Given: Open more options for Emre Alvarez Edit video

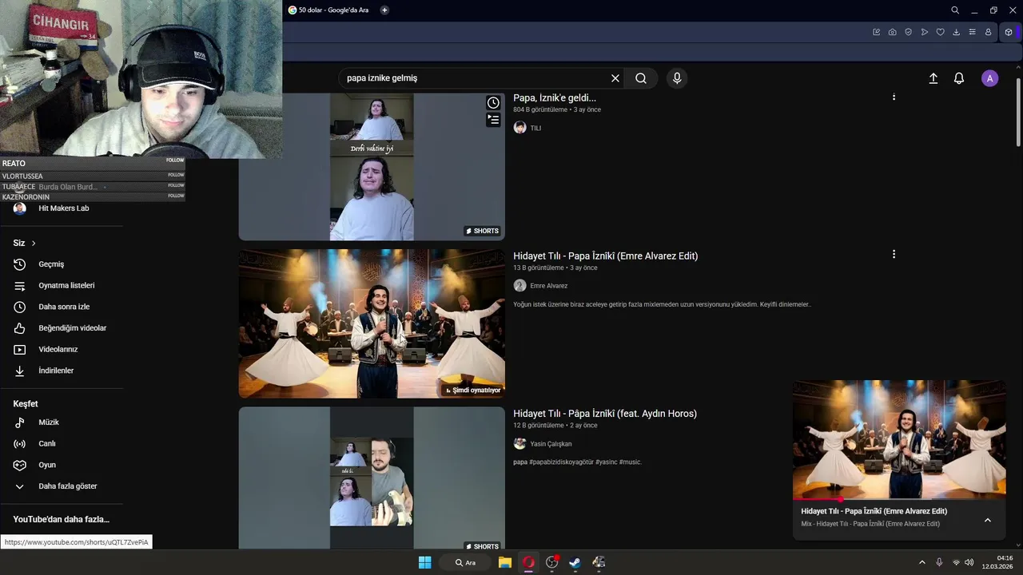Looking at the screenshot, I should click(894, 254).
